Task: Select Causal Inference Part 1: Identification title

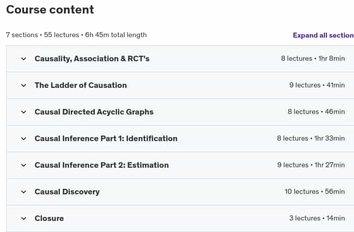Action: (x=106, y=139)
